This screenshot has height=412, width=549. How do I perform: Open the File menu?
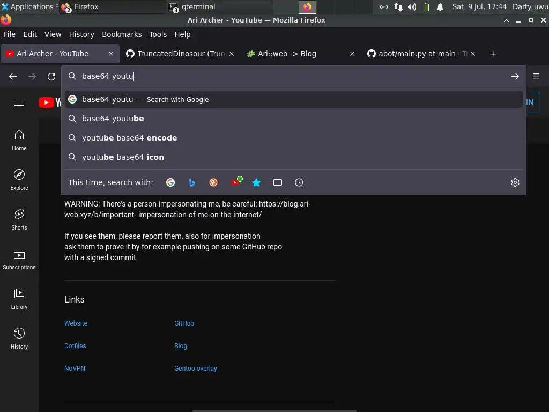(10, 34)
